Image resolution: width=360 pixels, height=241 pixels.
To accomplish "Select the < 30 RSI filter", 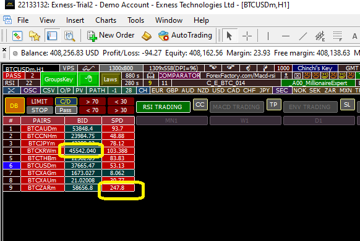I will pos(121,101).
